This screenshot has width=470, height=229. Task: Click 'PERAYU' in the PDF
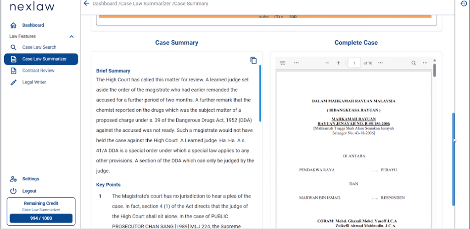tap(389, 170)
